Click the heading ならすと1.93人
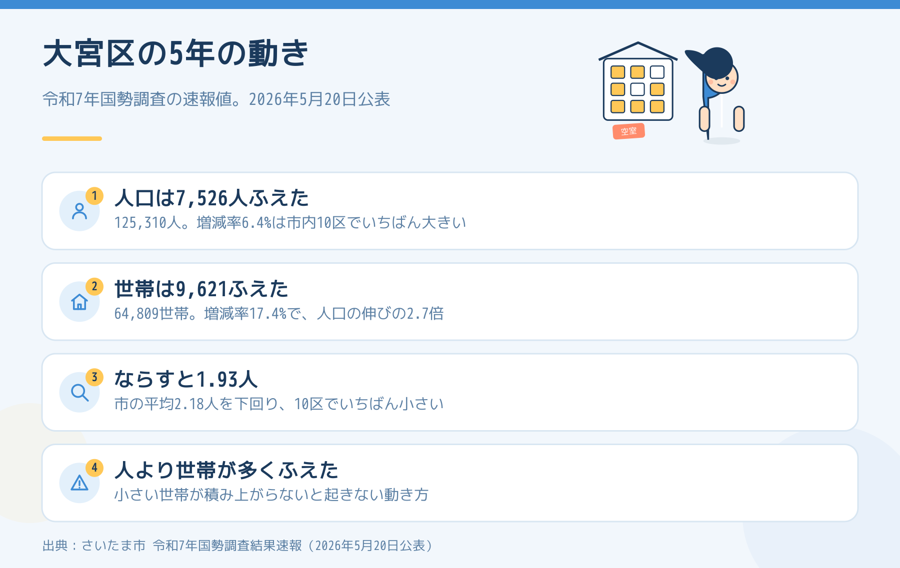This screenshot has height=568, width=900. [x=186, y=380]
